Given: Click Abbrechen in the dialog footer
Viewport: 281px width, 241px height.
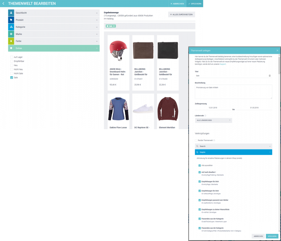Looking at the screenshot, I should pos(258,236).
